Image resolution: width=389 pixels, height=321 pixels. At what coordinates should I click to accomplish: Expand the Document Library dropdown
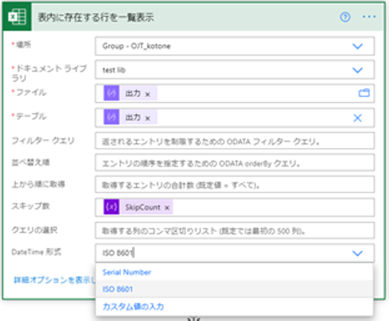tap(357, 70)
